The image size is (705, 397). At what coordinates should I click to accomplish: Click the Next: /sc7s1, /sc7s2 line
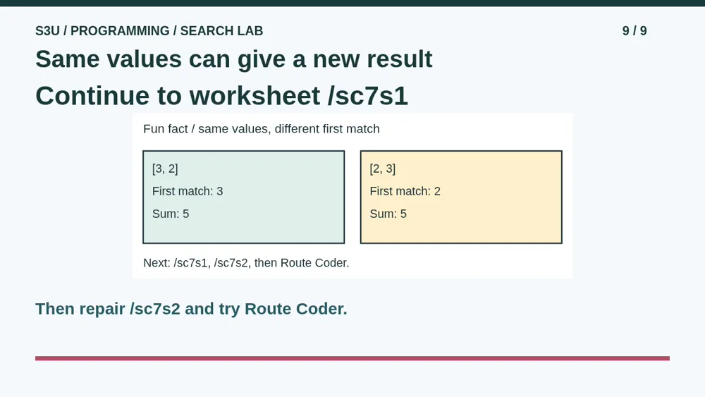pyautogui.click(x=246, y=263)
